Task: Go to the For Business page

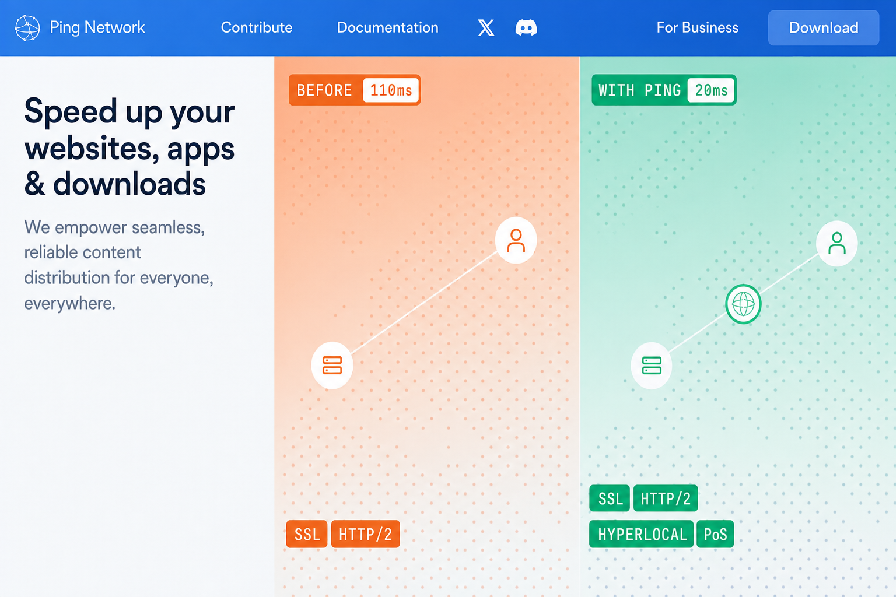Action: click(x=698, y=27)
